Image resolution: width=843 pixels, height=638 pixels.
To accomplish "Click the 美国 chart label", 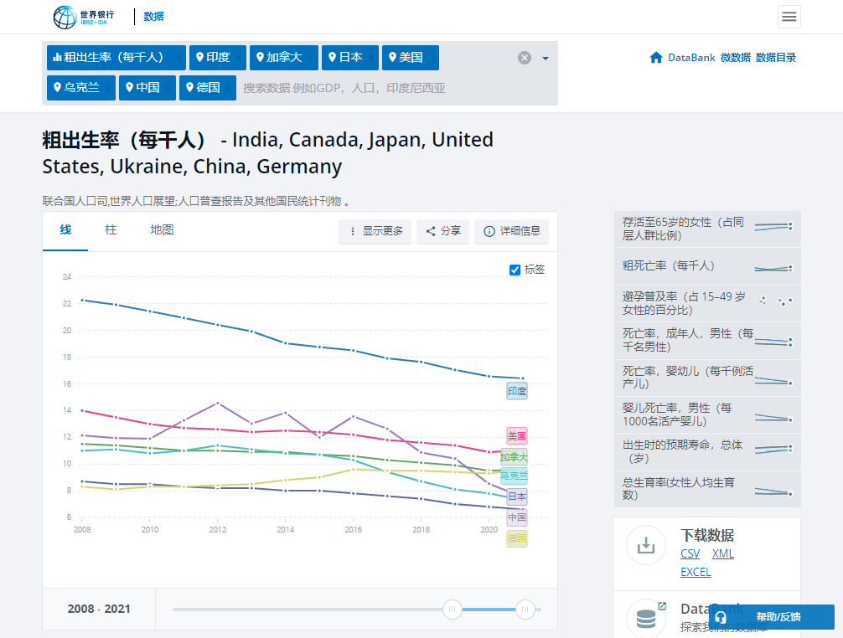I will click(x=517, y=436).
